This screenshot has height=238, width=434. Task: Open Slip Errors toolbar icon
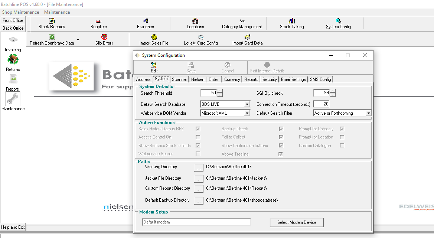pos(104,40)
